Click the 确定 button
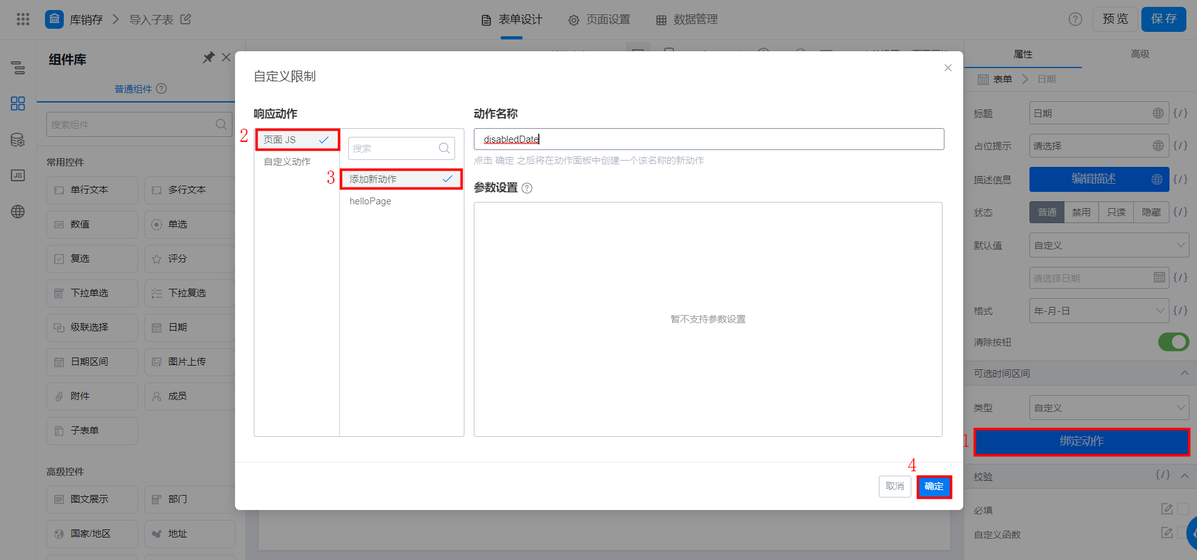This screenshot has width=1197, height=560. click(x=934, y=486)
